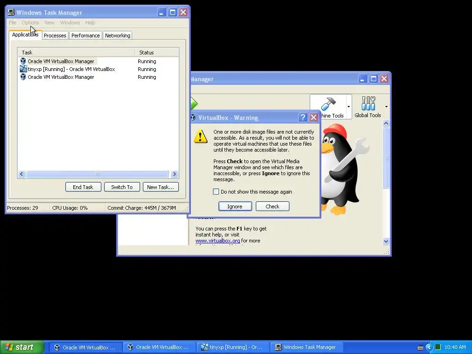Click the horizontal scrollbar thumb in the task list
Screen dimensions: 472x354
[97, 174]
